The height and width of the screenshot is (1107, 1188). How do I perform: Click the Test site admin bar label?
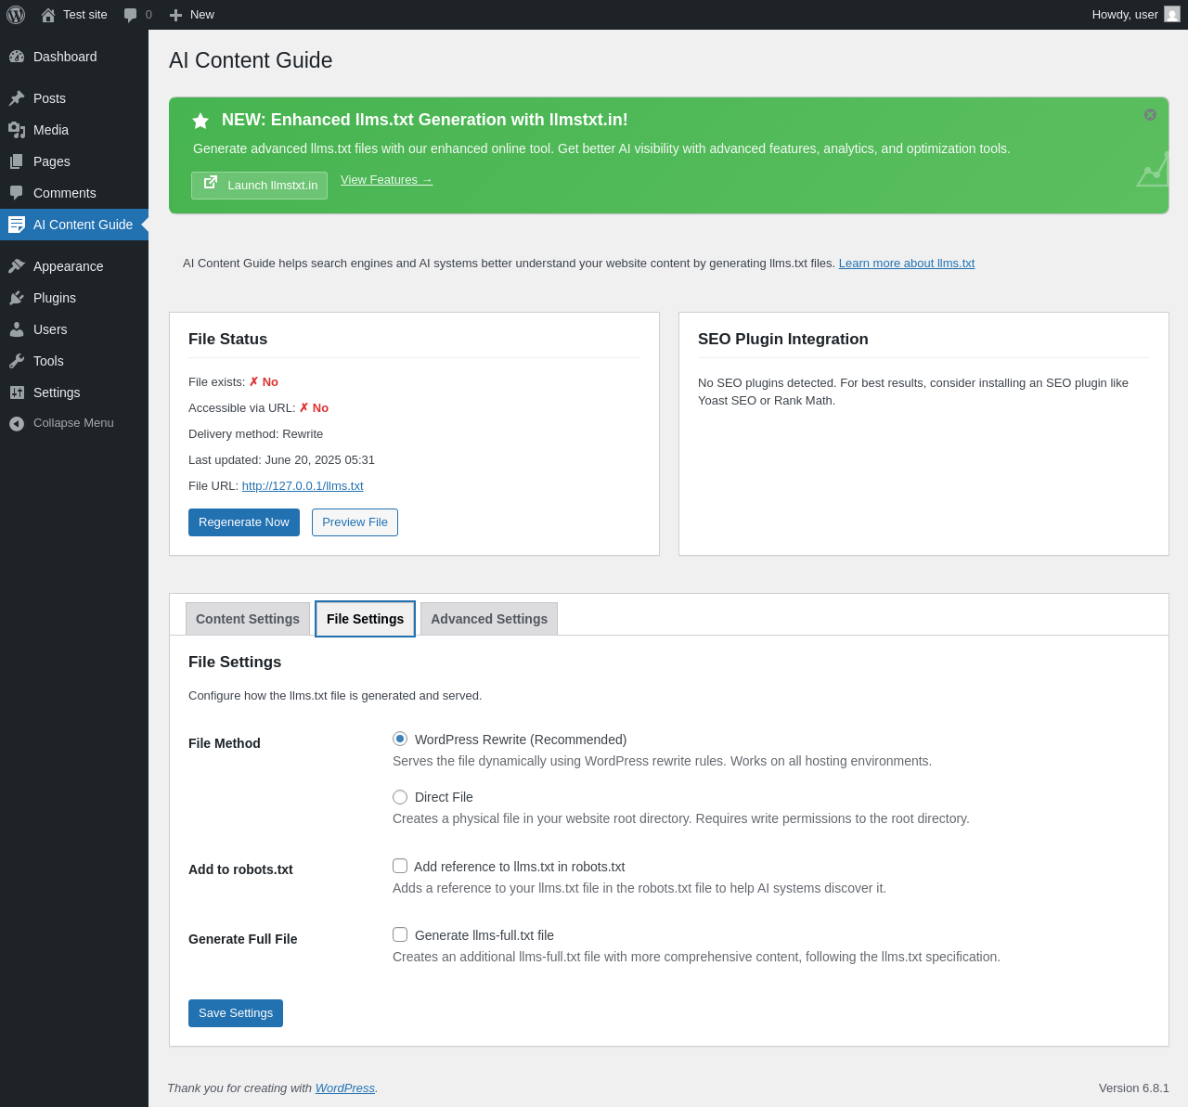[85, 15]
